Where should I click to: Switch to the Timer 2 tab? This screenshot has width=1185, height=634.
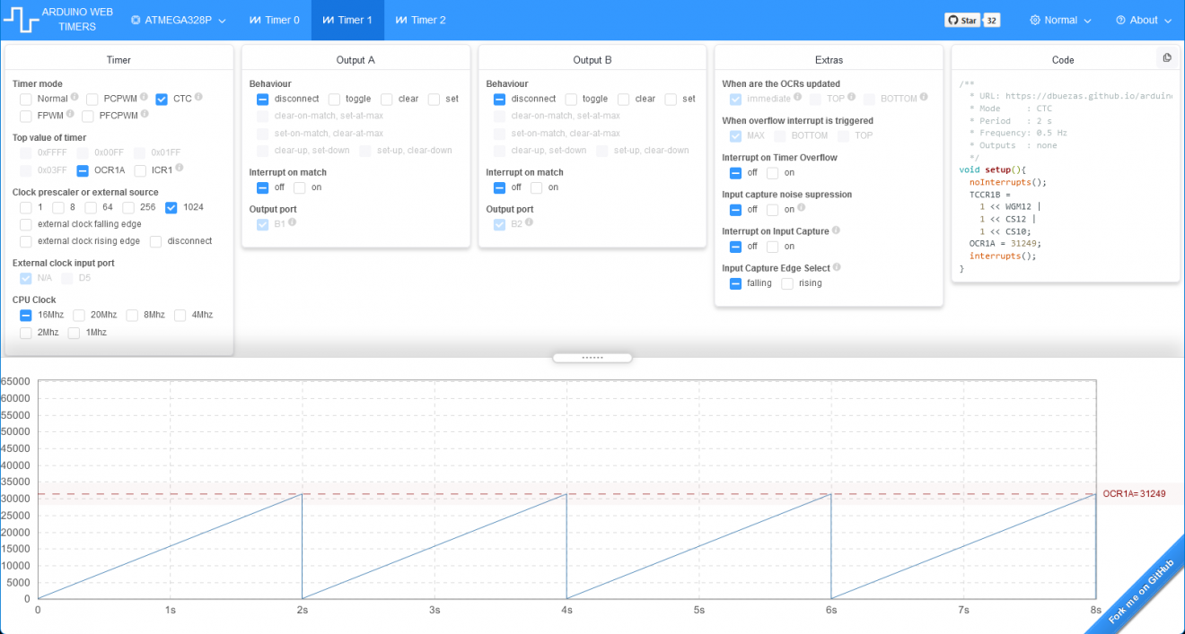point(420,20)
